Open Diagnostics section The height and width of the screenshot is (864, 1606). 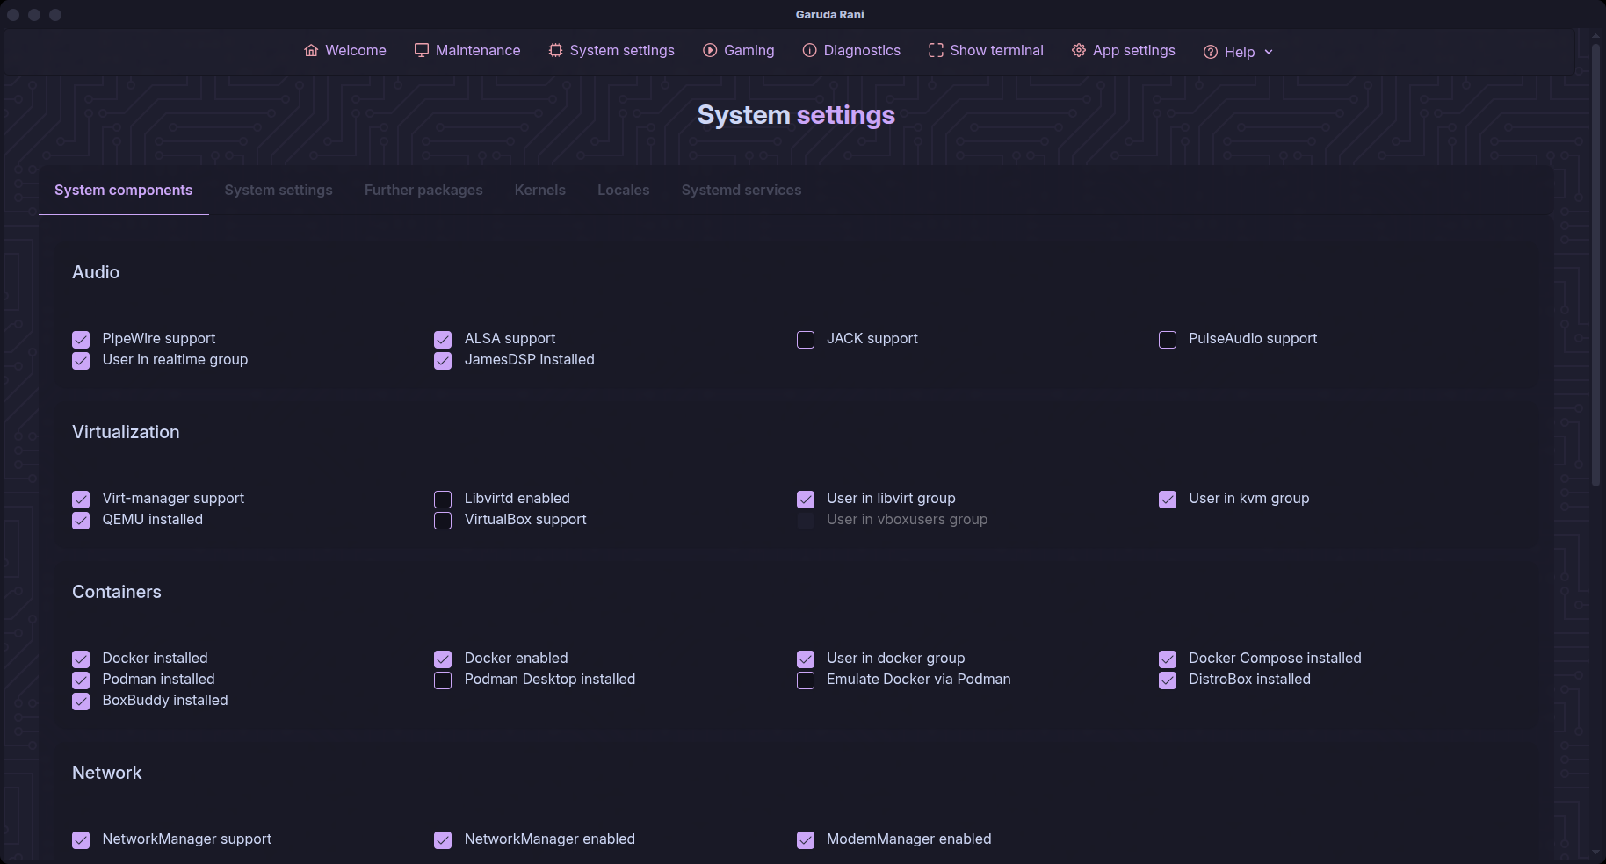click(851, 51)
